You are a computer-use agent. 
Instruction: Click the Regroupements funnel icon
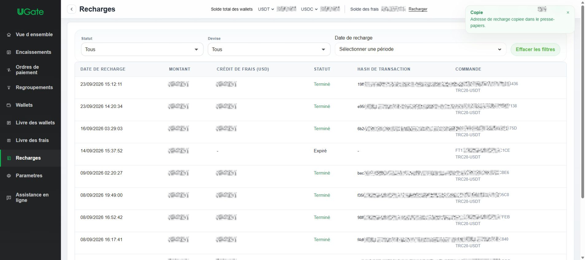click(x=9, y=88)
